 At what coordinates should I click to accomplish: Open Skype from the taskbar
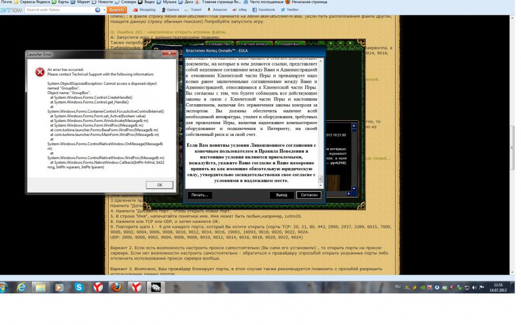point(79,287)
